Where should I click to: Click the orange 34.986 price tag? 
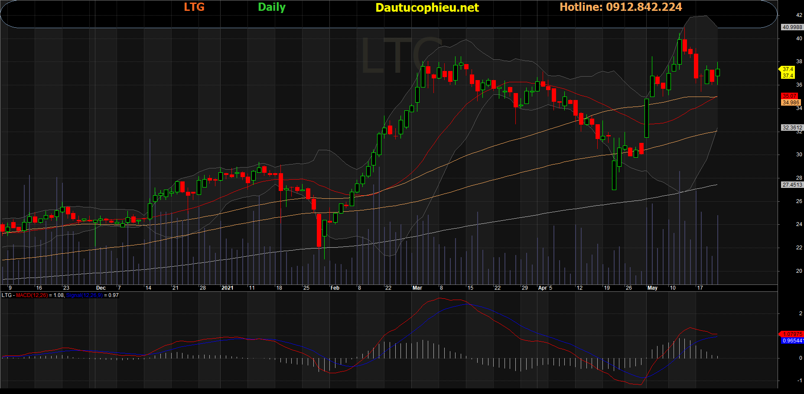[791, 103]
